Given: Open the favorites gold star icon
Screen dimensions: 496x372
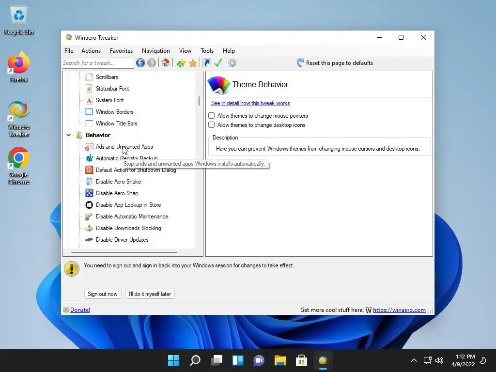Looking at the screenshot, I should click(193, 63).
